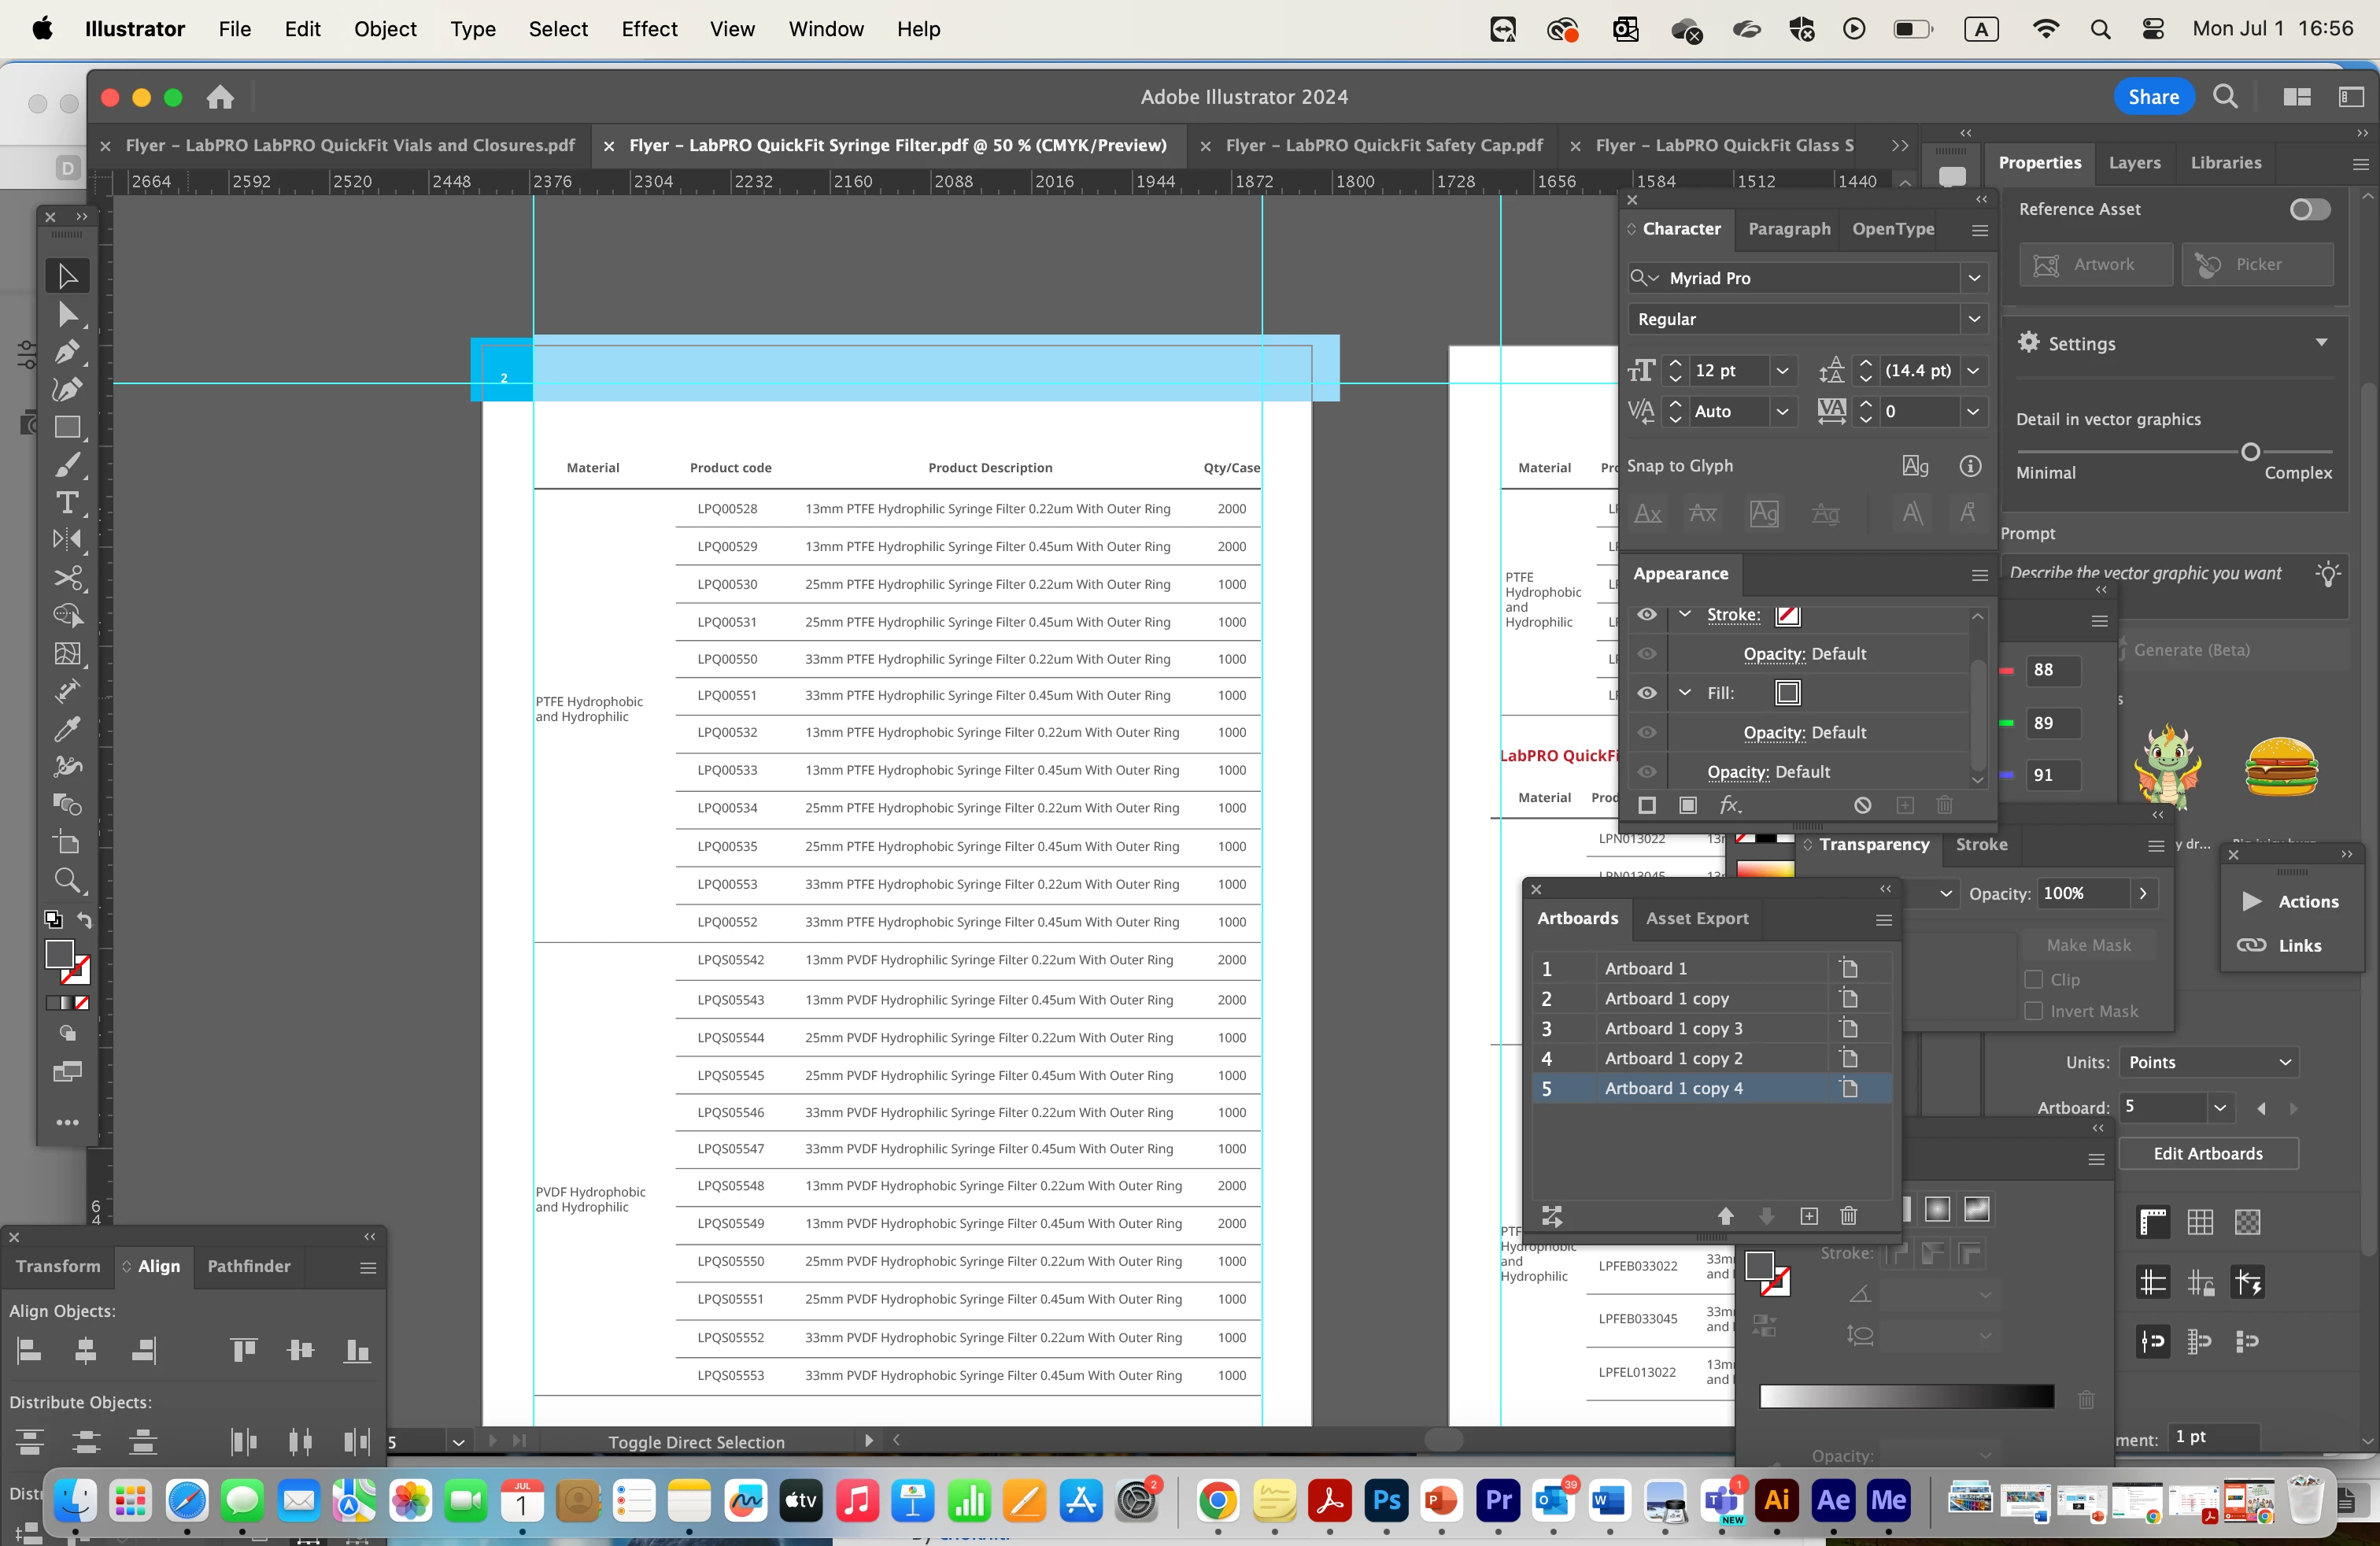
Task: Open the Units Points dropdown
Action: tap(2208, 1062)
